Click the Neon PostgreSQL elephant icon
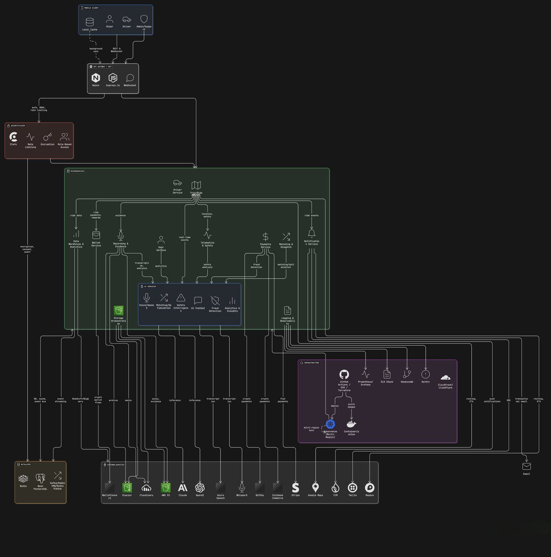551x557 pixels. click(40, 478)
